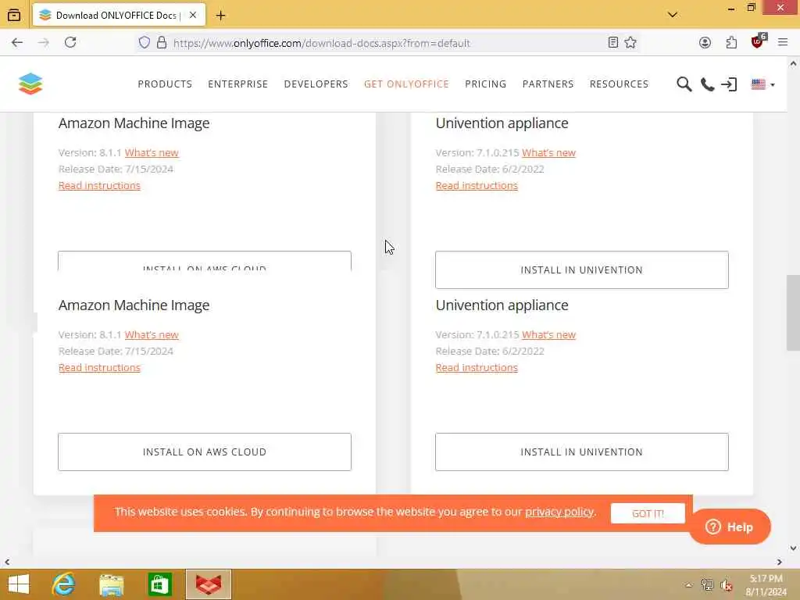Expand the list all tabs chevron

point(673,15)
